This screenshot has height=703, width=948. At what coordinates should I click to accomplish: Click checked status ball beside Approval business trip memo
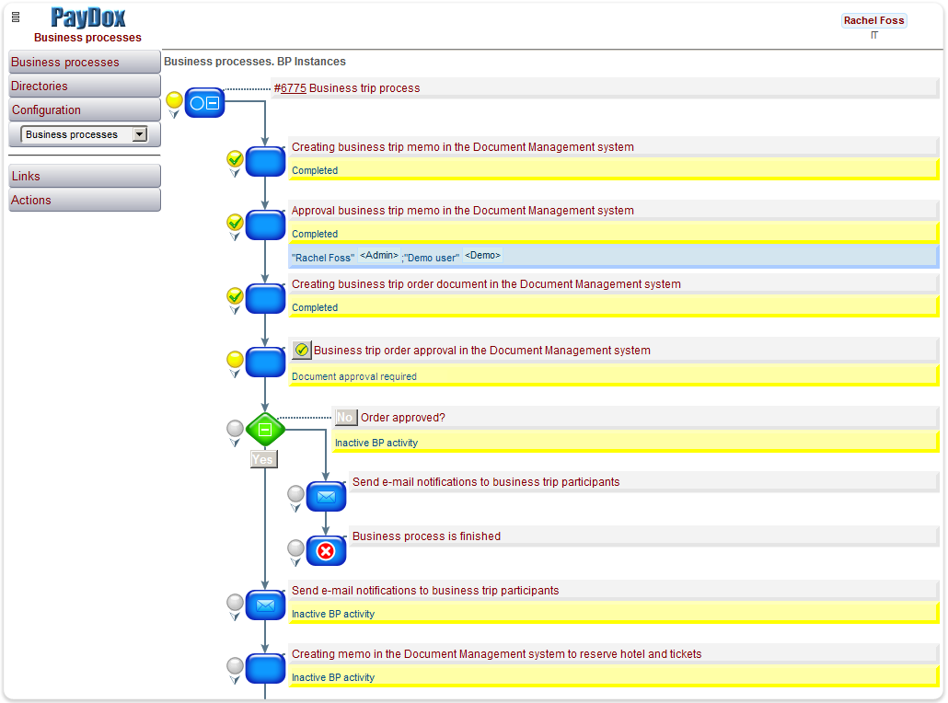click(x=235, y=222)
